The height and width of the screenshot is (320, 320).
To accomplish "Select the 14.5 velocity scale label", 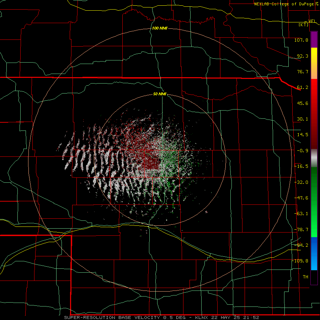I will point(303,135).
